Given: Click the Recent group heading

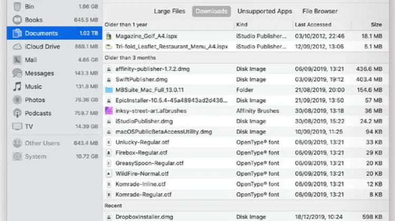Looking at the screenshot, I should [x=113, y=206].
